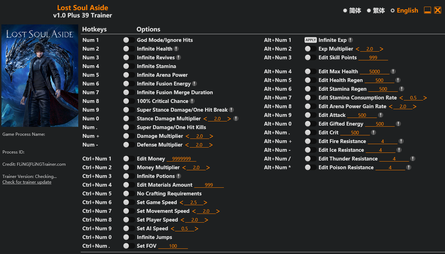
Task: Increase Set Player Speed value
Action: [206, 220]
